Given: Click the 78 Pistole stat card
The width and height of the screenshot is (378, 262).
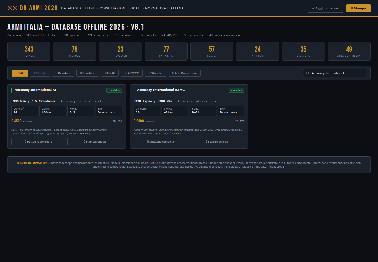Looking at the screenshot, I should pyautogui.click(x=75, y=51).
